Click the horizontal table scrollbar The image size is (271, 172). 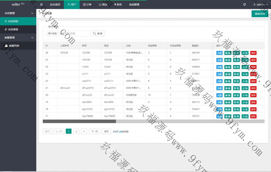[79, 121]
